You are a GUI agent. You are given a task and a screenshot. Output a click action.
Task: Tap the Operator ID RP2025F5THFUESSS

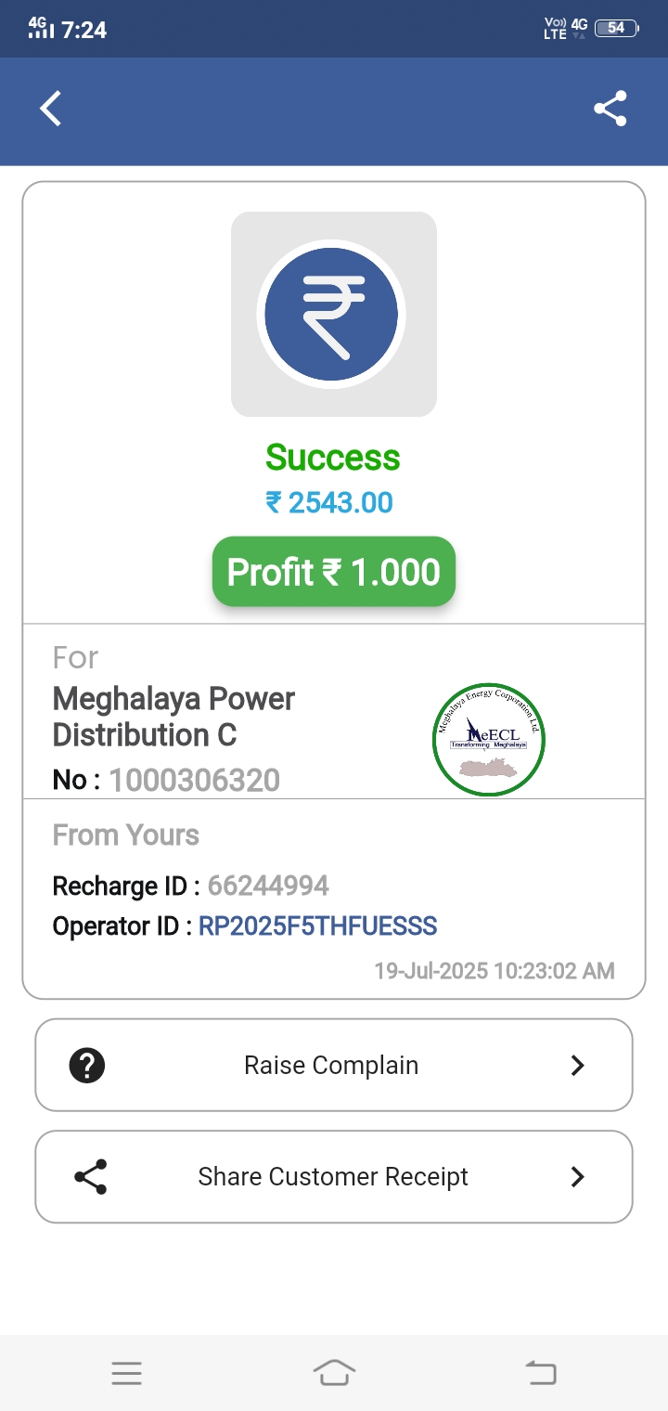317,926
